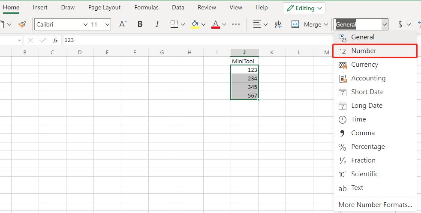Click the cell containing MiniTool
This screenshot has height=213, width=421.
click(244, 61)
